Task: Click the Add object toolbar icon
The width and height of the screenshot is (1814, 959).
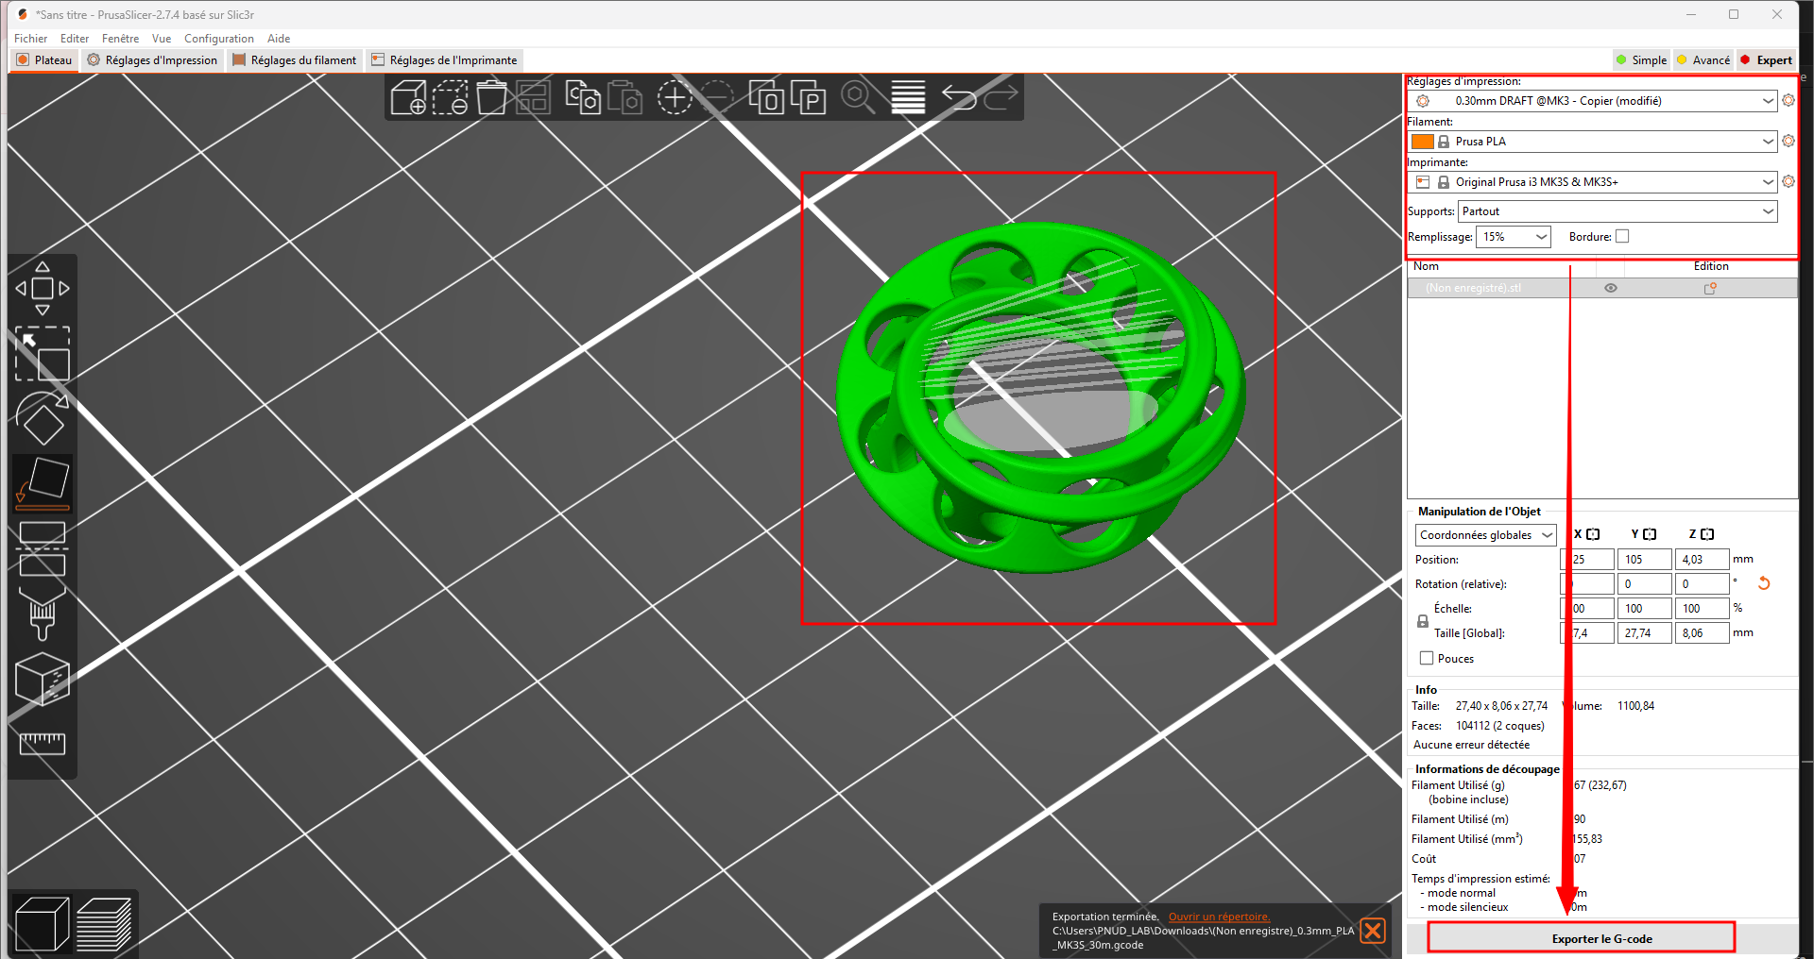Action: [x=408, y=97]
